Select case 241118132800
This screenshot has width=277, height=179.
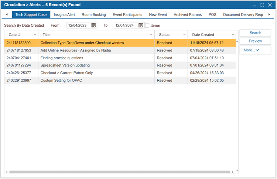pyautogui.click(x=18, y=43)
